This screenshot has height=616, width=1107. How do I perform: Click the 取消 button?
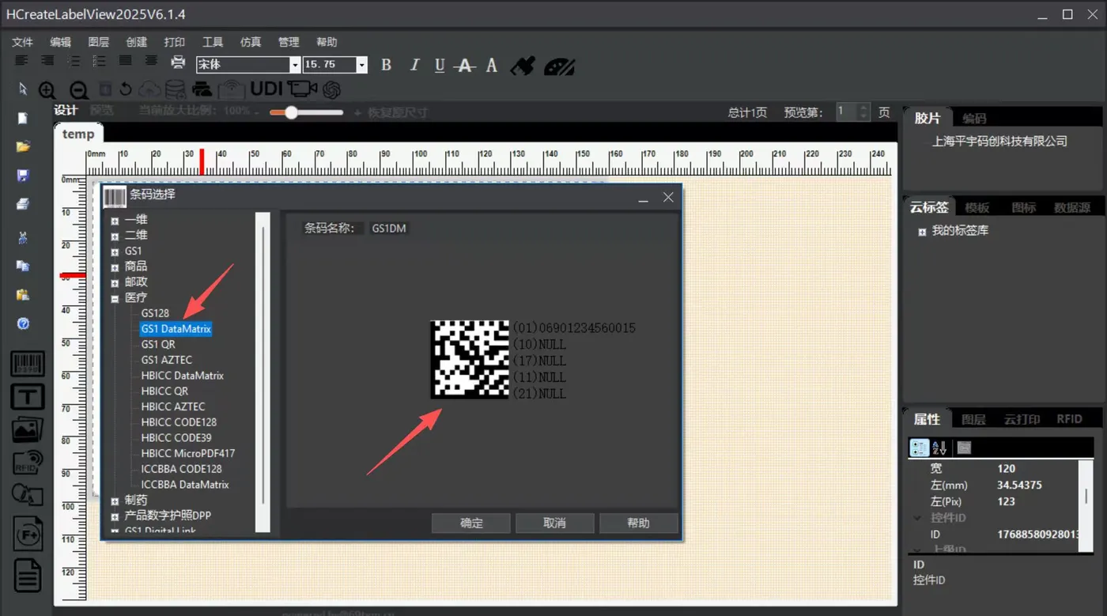pos(555,523)
